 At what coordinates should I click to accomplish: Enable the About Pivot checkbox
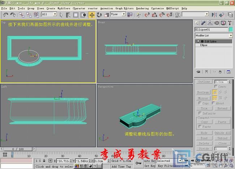[x=213, y=103]
